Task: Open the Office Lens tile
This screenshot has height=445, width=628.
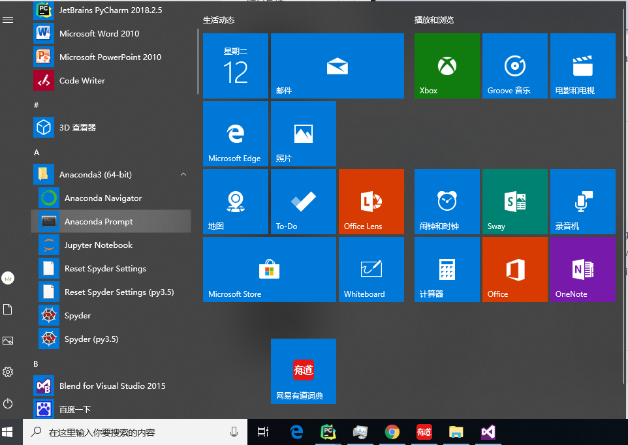Action: [x=371, y=202]
